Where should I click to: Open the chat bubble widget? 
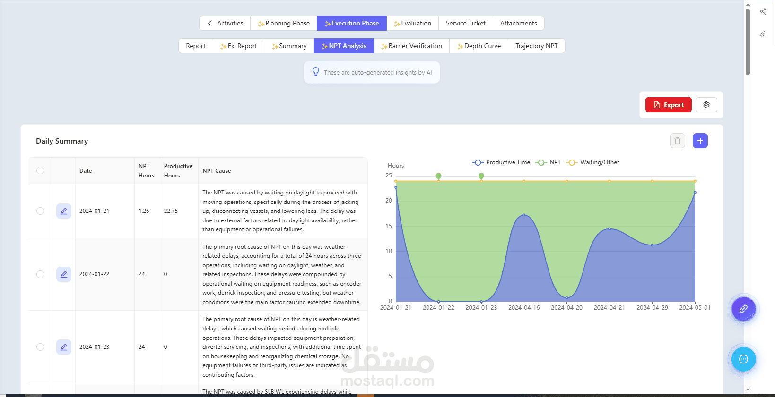point(743,359)
